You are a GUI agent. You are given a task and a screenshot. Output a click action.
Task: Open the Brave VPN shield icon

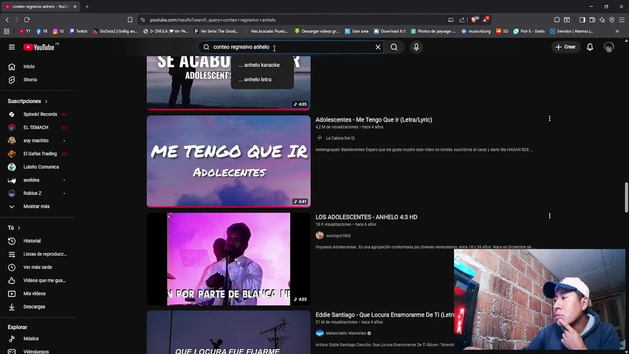[612, 20]
